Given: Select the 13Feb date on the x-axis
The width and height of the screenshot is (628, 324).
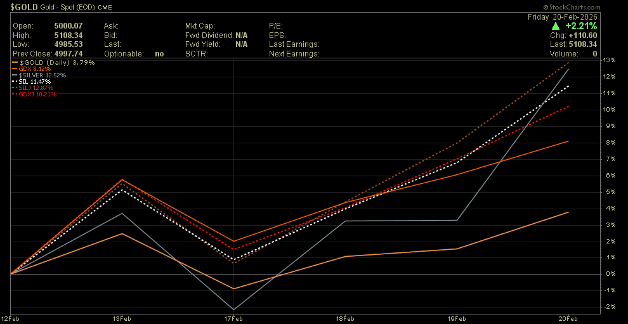Looking at the screenshot, I should coord(122,318).
